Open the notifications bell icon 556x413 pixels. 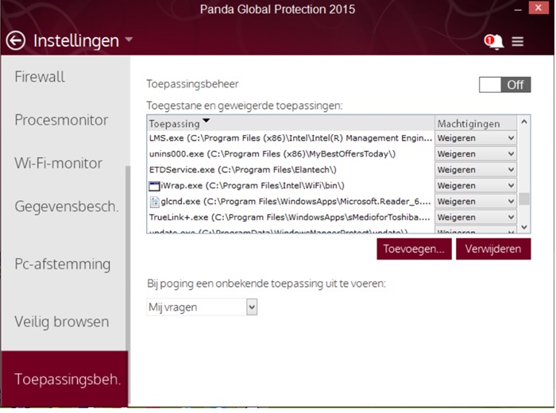coord(494,42)
